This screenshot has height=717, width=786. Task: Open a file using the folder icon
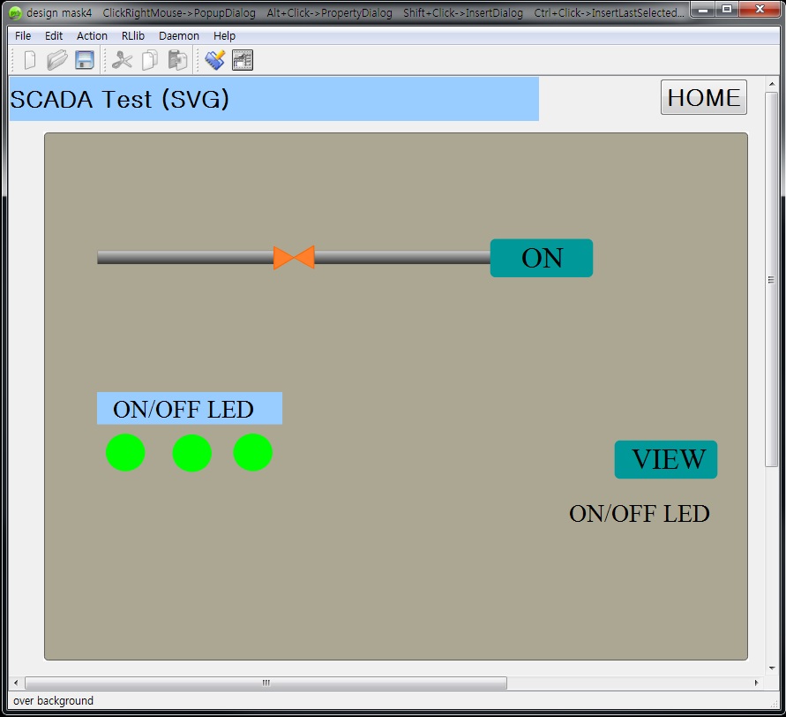(x=55, y=59)
